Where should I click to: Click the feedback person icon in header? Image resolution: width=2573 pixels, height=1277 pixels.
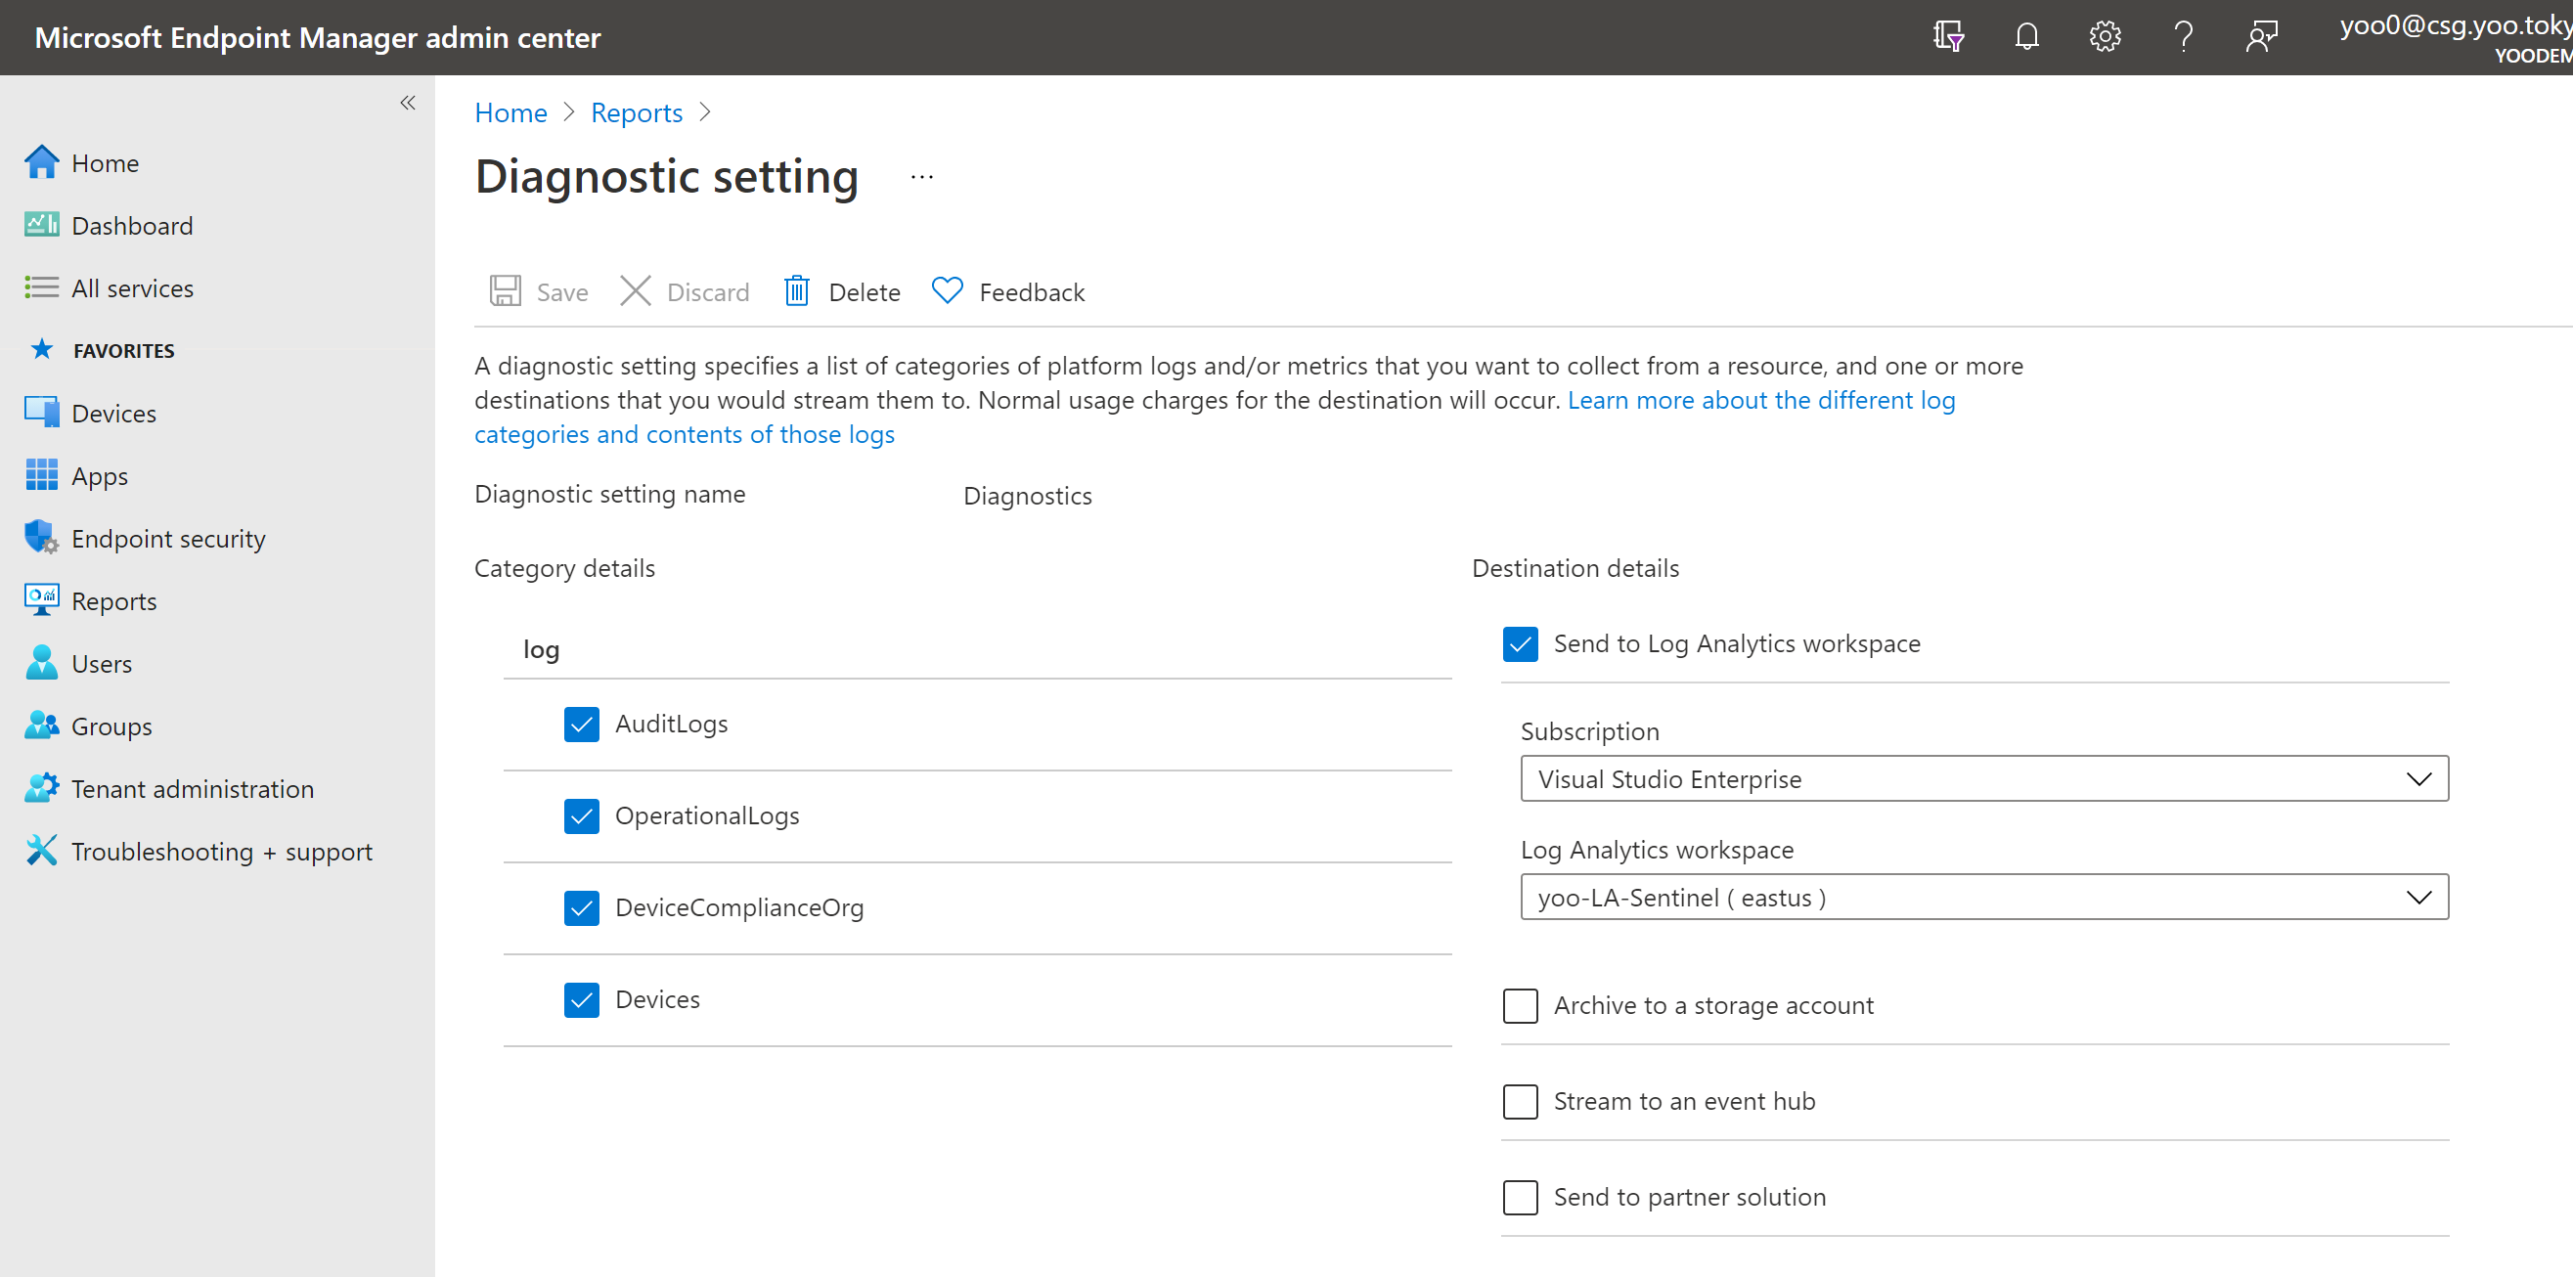click(x=2261, y=37)
